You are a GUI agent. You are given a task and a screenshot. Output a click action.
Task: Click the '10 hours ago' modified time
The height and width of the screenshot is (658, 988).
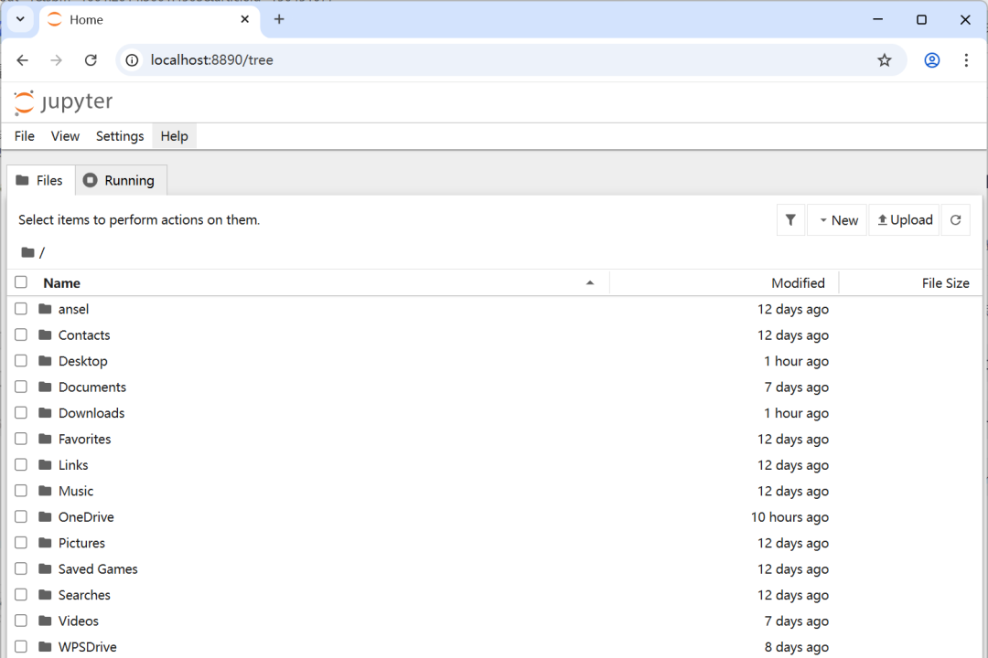tap(789, 517)
